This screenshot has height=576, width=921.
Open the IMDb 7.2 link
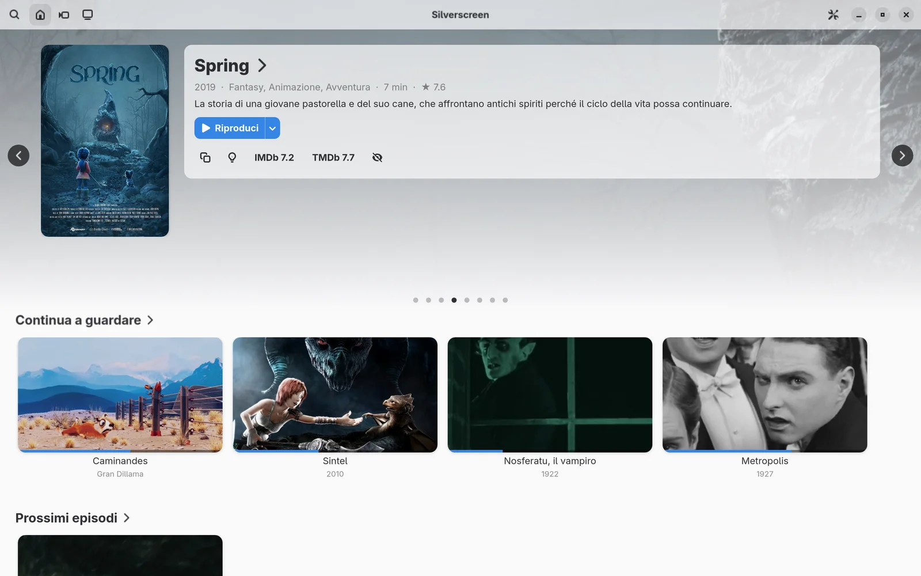point(274,157)
